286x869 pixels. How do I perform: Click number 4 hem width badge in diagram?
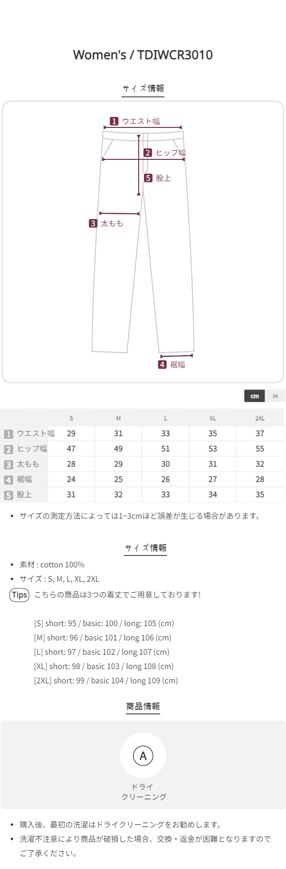163,365
